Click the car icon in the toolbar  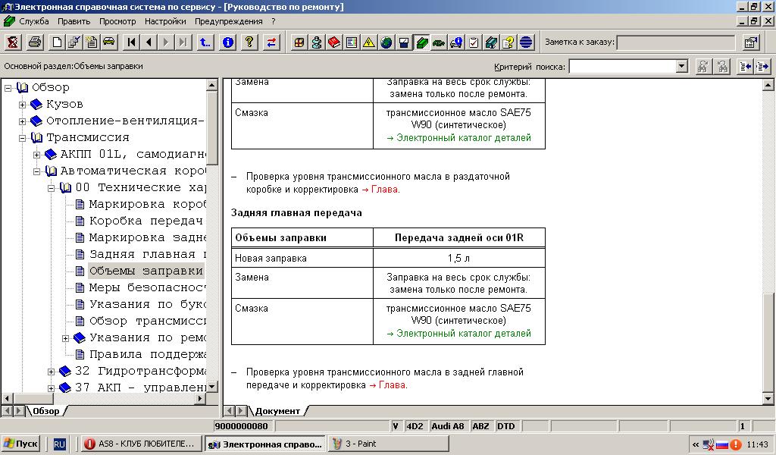[x=108, y=42]
